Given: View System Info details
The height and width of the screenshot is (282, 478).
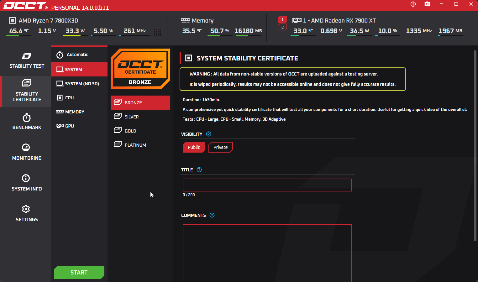Looking at the screenshot, I should click(x=27, y=183).
